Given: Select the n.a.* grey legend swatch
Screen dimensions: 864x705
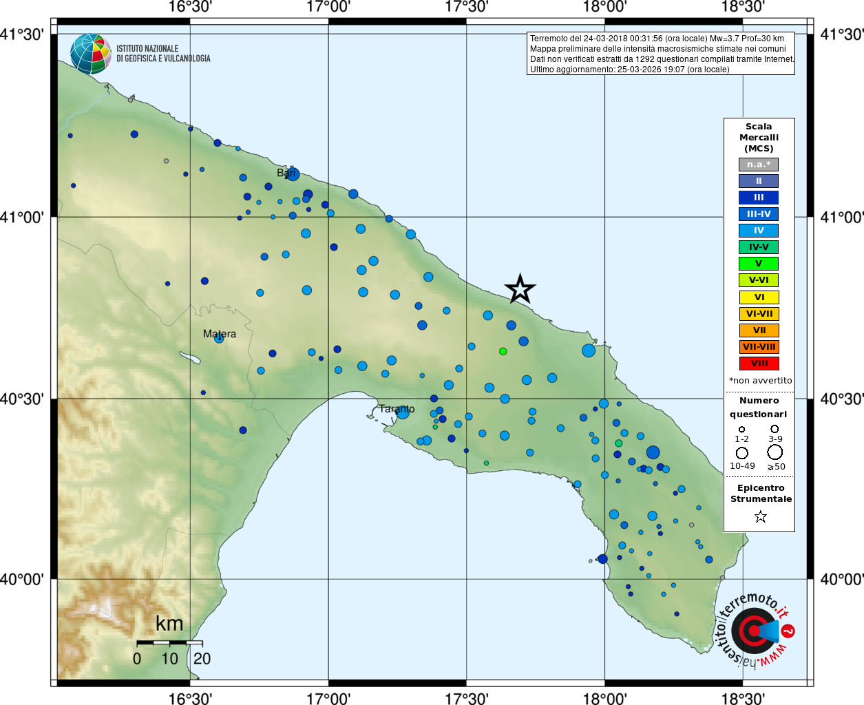Looking at the screenshot, I should click(x=759, y=165).
